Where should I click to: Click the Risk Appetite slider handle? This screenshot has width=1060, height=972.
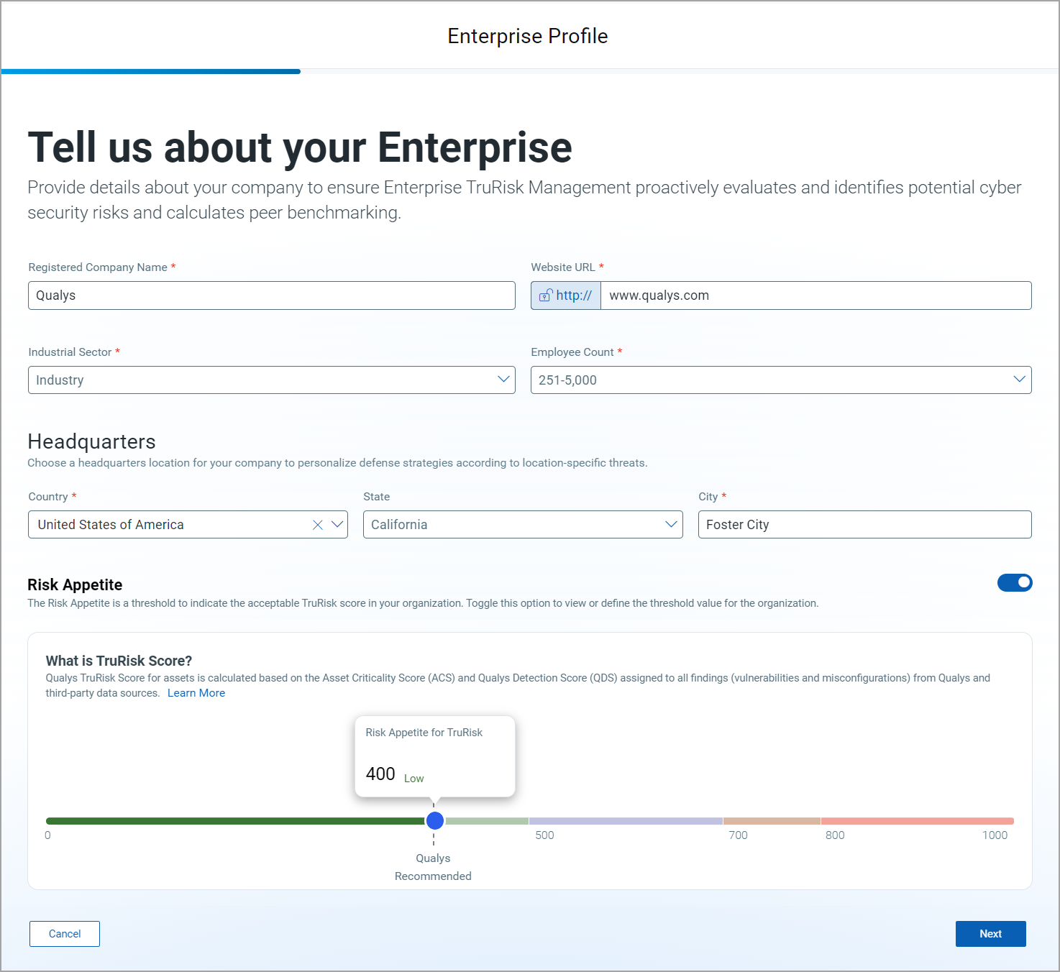click(x=434, y=820)
